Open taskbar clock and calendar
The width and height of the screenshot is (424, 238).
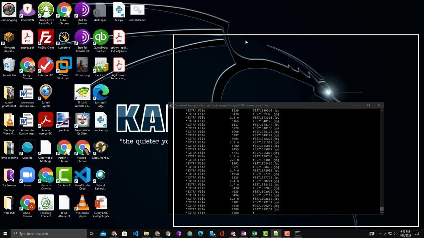tap(405, 233)
